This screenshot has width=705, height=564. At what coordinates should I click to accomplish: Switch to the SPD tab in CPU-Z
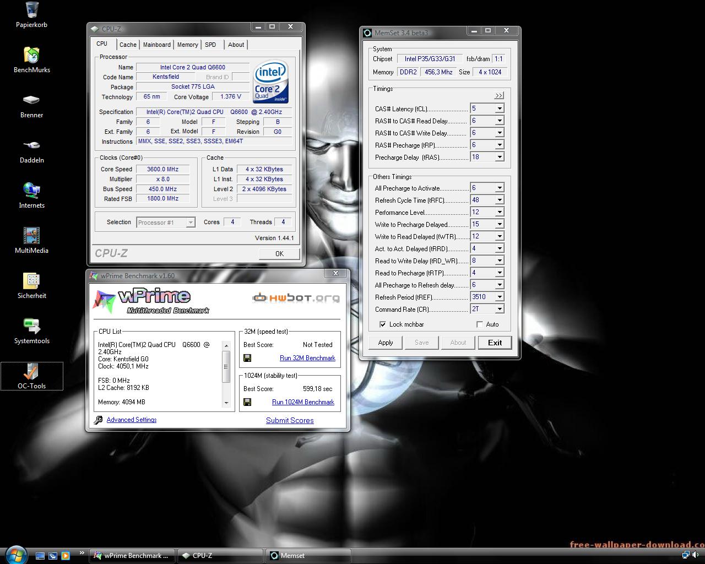click(210, 45)
